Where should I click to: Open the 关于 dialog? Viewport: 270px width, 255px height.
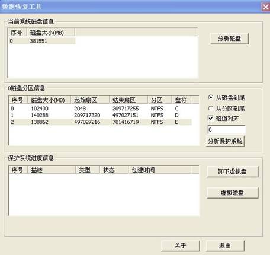(x=180, y=246)
